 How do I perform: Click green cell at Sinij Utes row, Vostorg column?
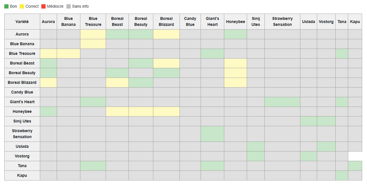(326, 121)
